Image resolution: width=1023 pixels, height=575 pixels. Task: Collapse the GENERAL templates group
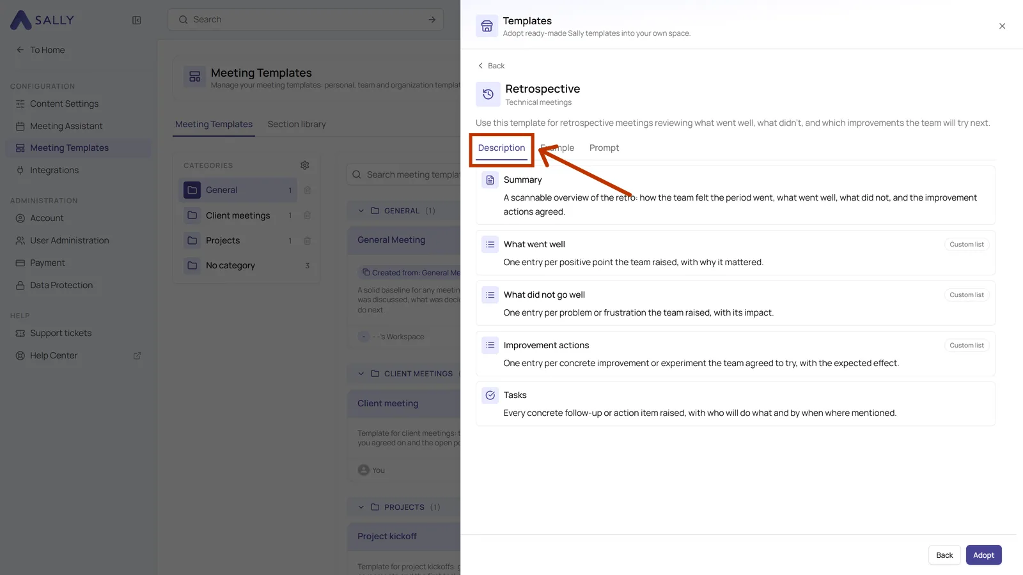tap(361, 211)
